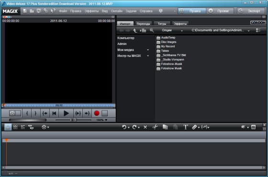The height and width of the screenshot is (177, 268).
Task: Expand Мои медиа dropdown arrow
Action: [148, 50]
